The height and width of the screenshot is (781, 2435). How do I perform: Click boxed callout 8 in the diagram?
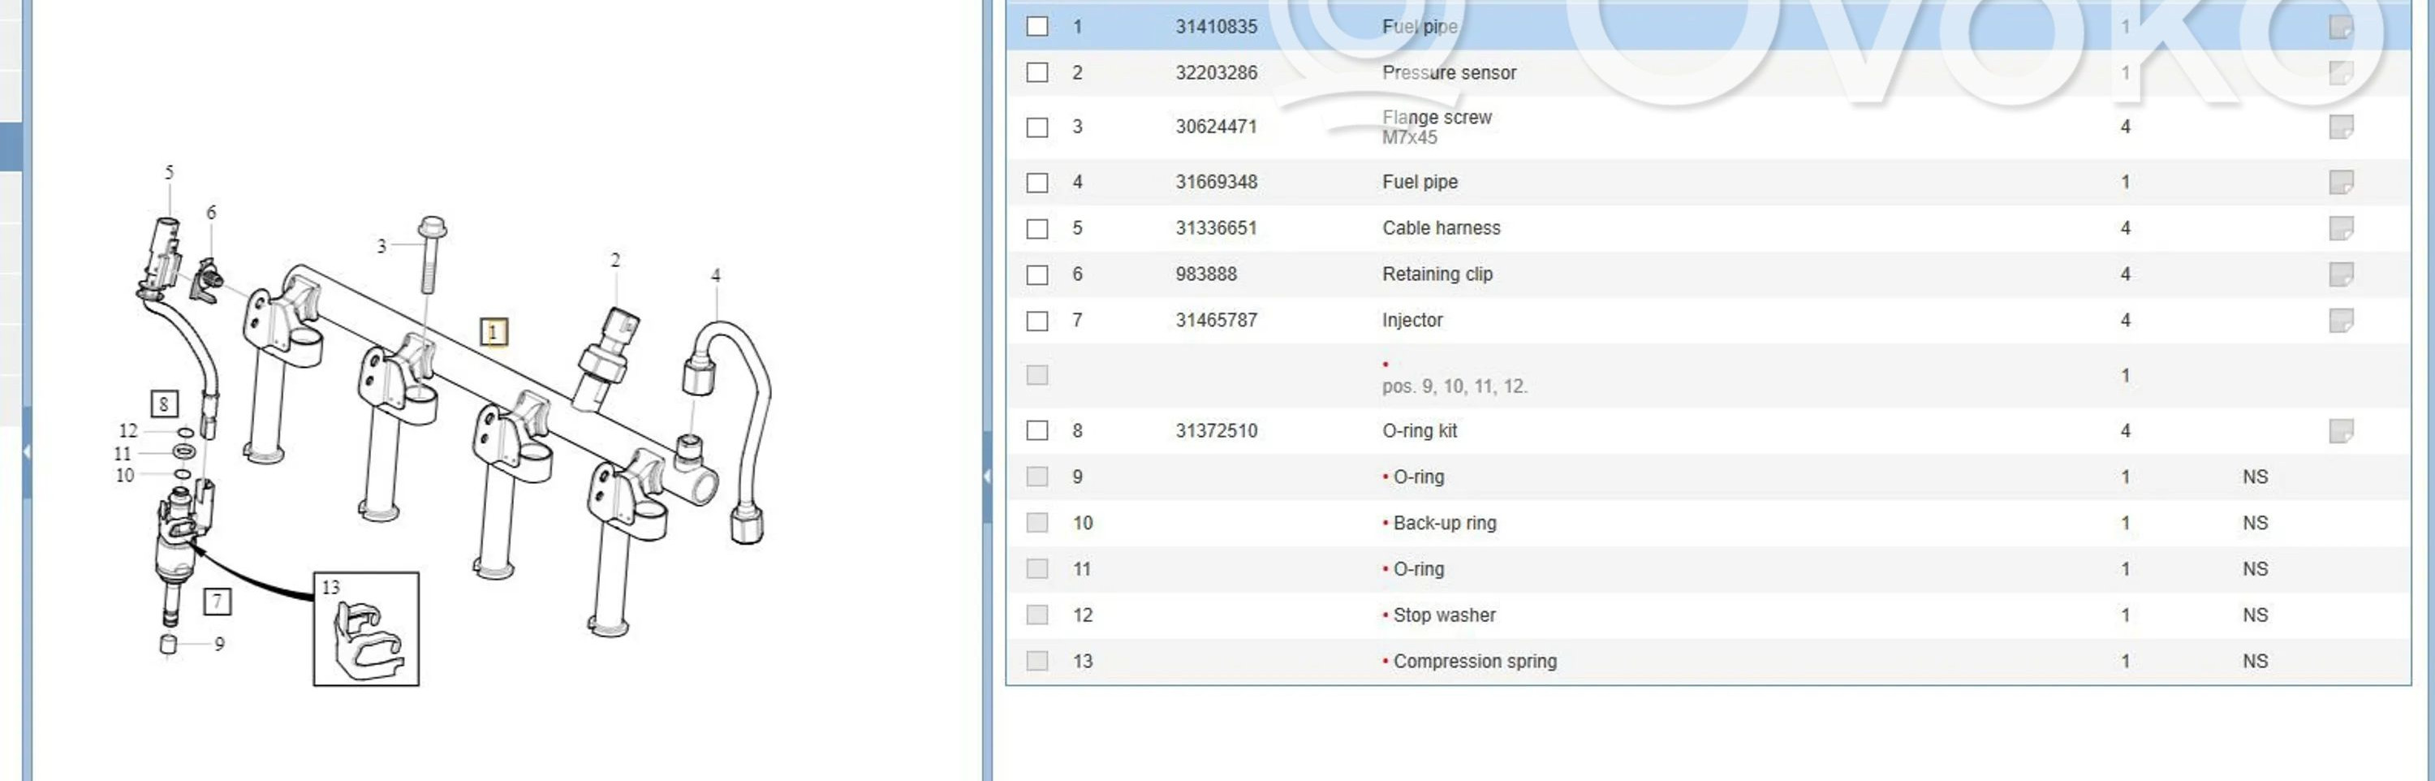(x=163, y=404)
